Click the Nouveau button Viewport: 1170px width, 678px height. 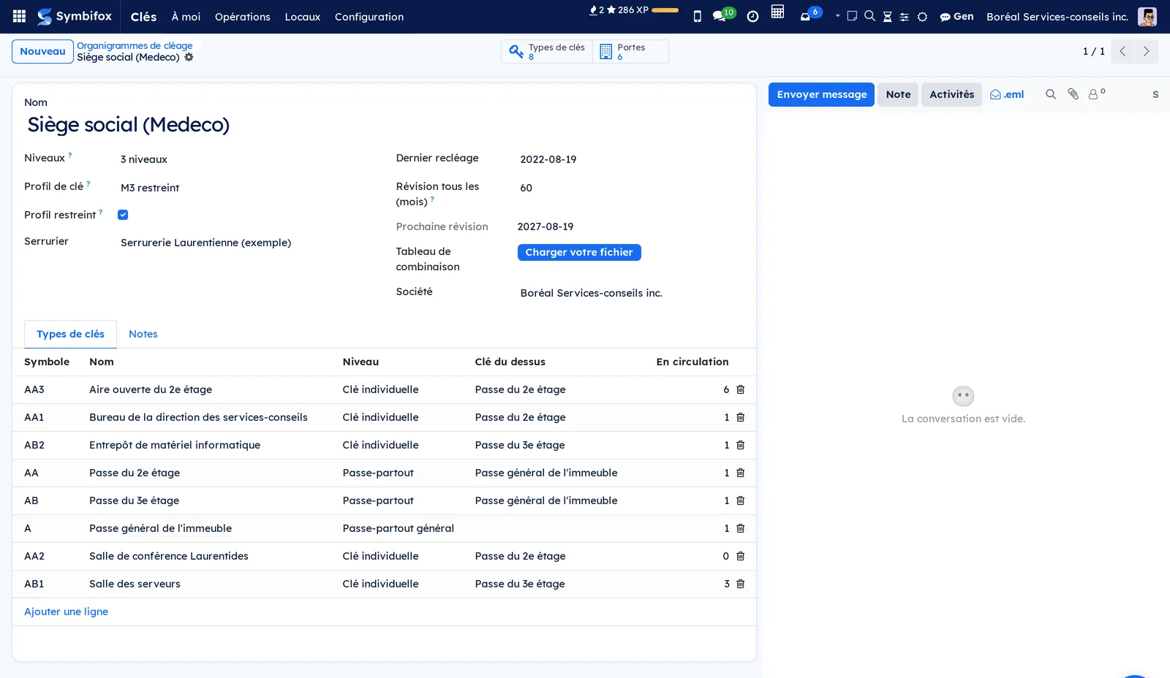point(42,51)
